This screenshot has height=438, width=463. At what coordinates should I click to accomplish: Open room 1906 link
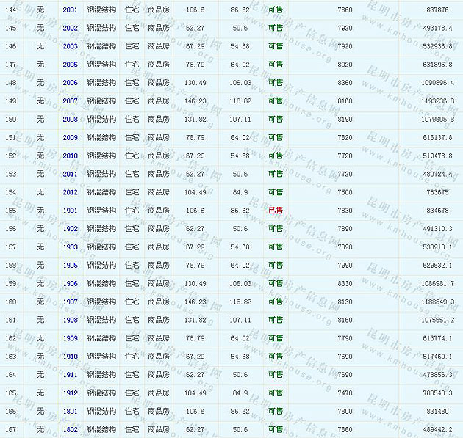click(x=70, y=283)
